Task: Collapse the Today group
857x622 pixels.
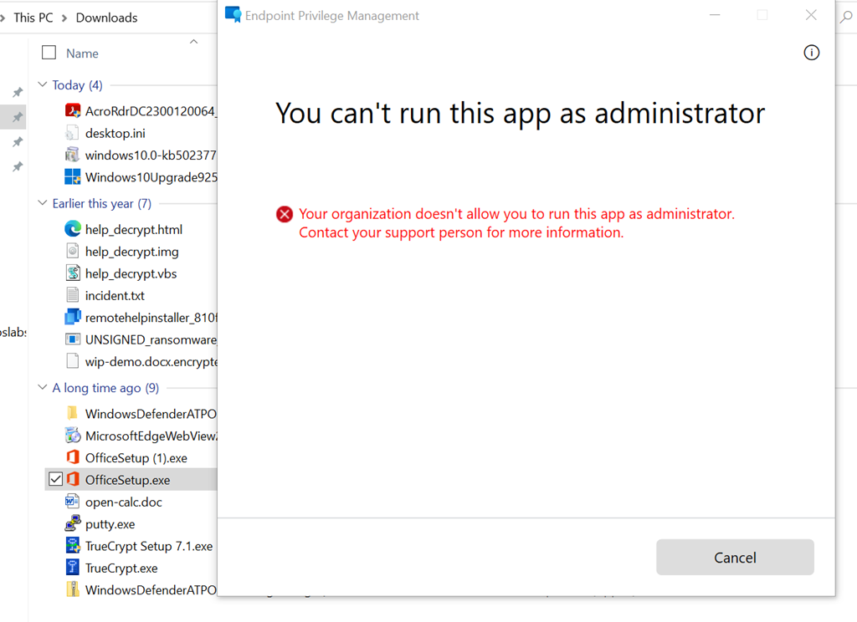Action: pos(43,85)
